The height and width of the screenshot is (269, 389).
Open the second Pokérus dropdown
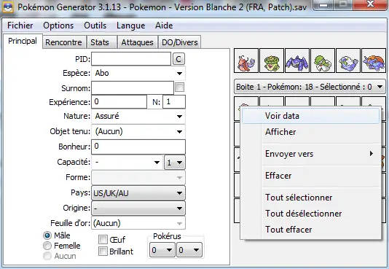tap(189, 250)
